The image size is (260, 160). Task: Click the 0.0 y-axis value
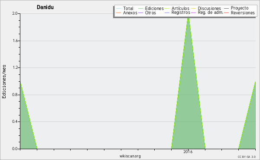coord(15,149)
